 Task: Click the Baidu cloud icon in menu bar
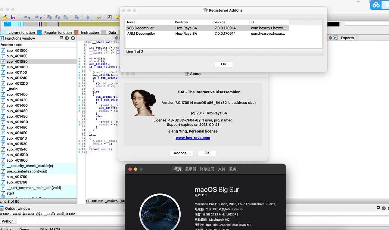pos(376,5)
